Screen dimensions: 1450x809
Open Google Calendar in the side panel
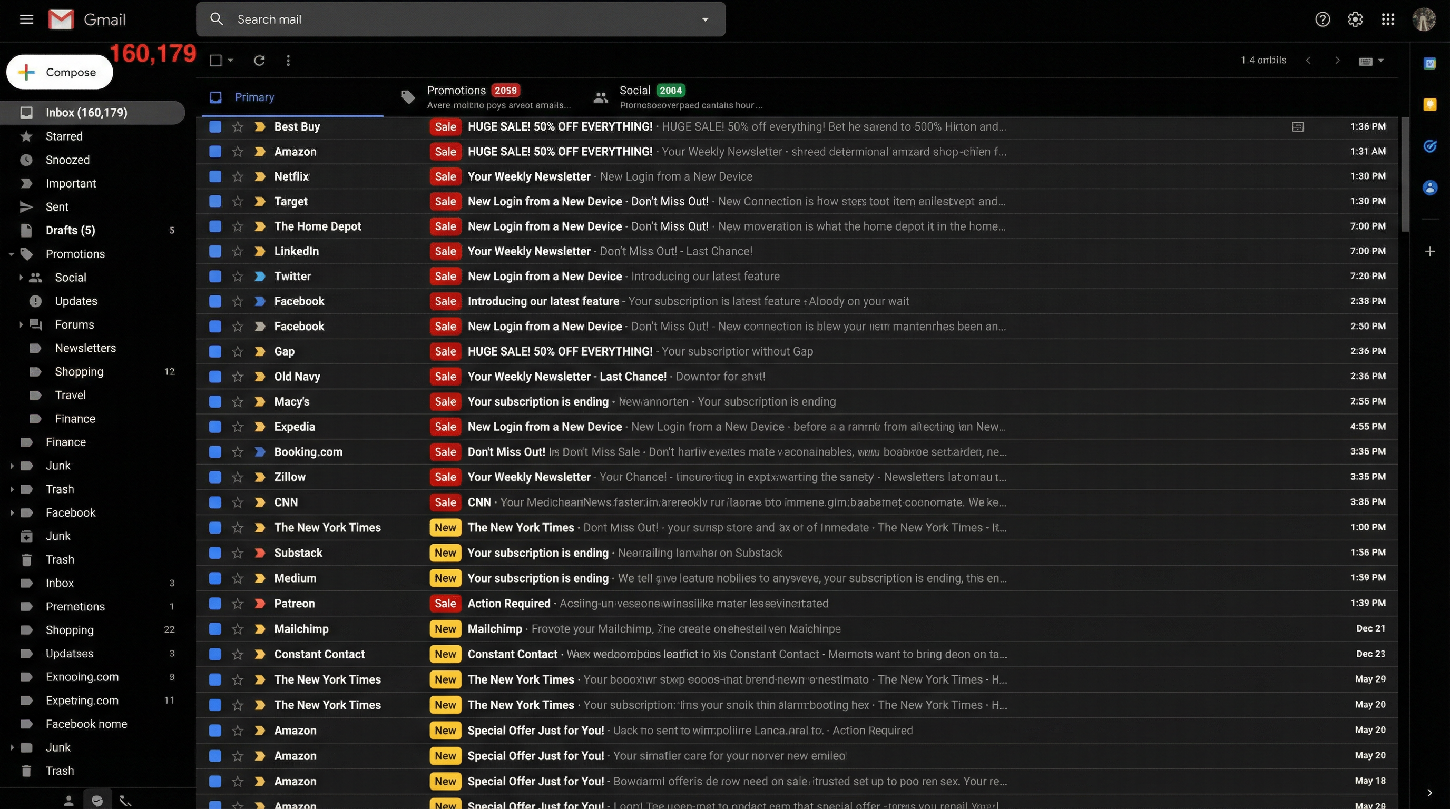point(1431,63)
